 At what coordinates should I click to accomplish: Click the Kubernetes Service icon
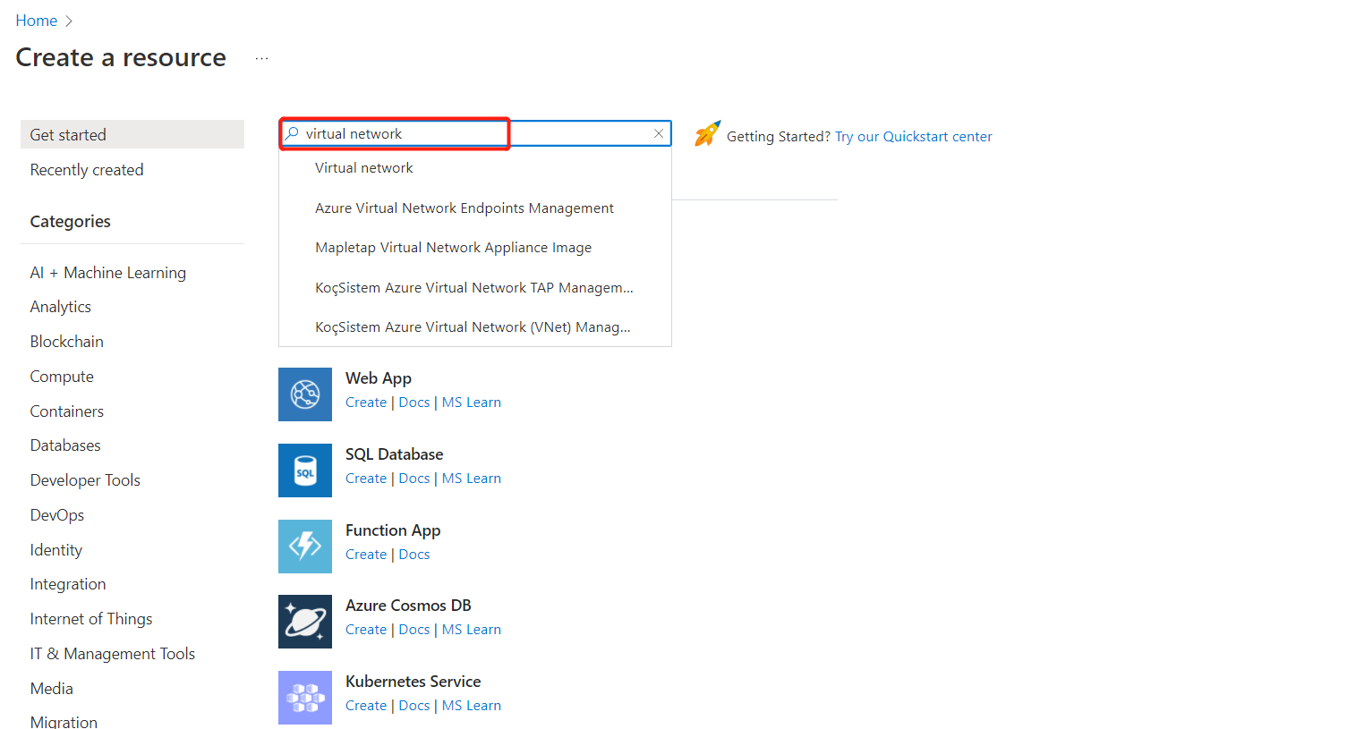pos(305,698)
